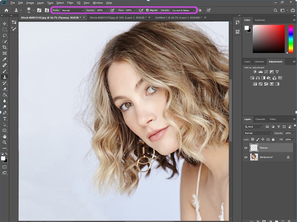Select the Background layer thumbnail
The width and height of the screenshot is (297, 222).
[x=254, y=157]
